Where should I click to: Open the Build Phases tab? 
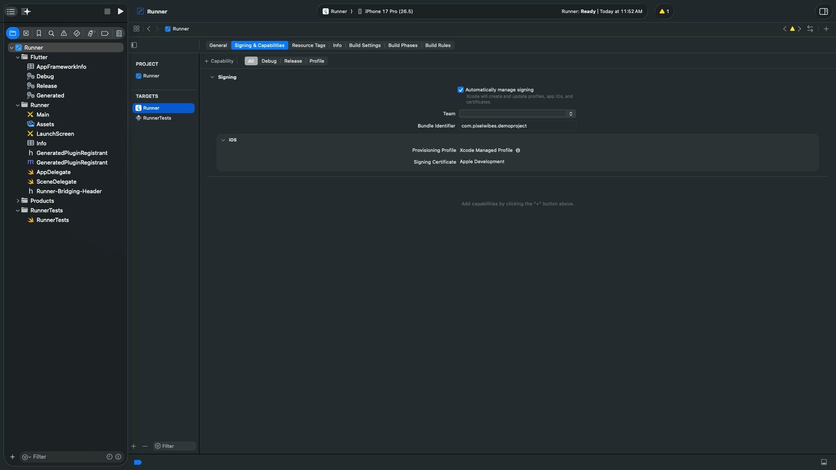click(403, 45)
